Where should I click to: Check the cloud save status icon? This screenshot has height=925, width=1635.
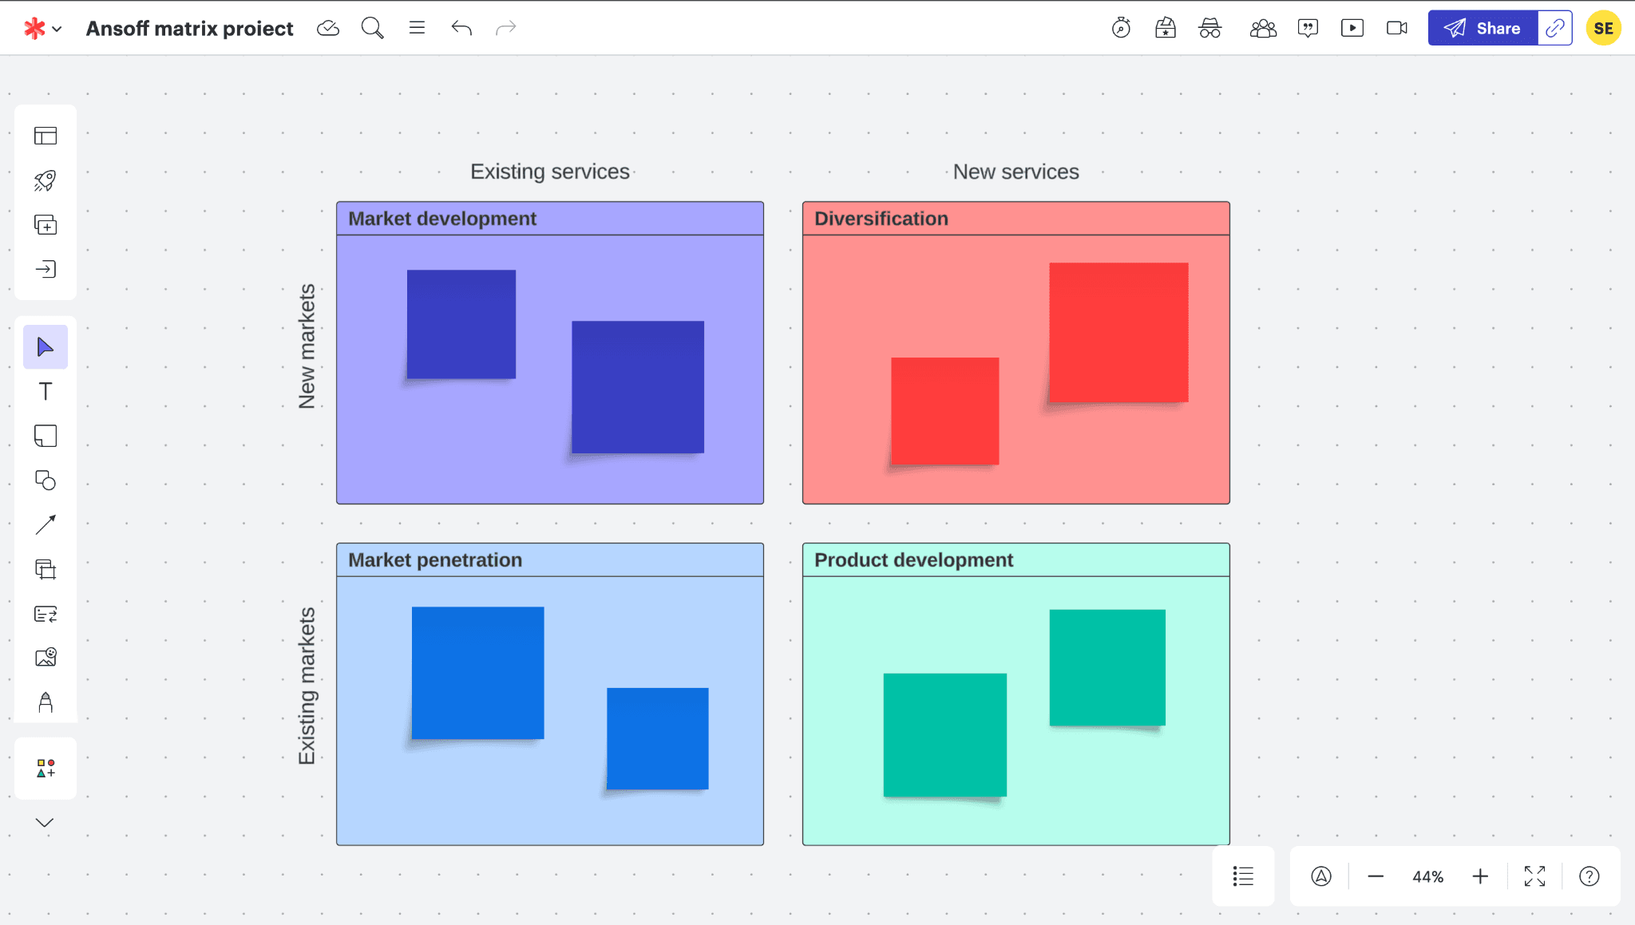pos(328,29)
